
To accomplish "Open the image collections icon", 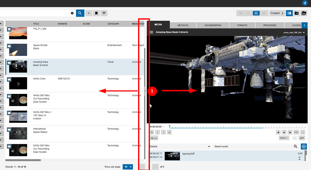I will (x=304, y=13).
